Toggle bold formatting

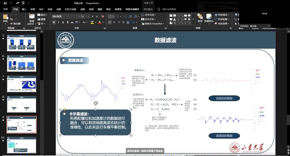tap(54, 22)
